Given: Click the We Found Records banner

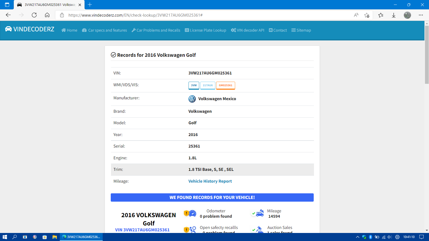Looking at the screenshot, I should tap(212, 197).
